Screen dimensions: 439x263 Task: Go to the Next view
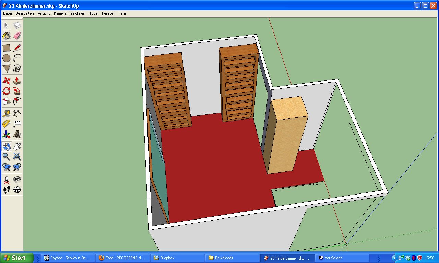point(17,167)
